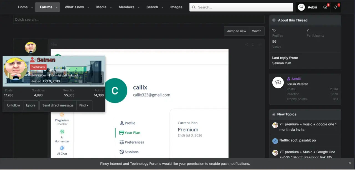Open the Forums tab
The height and width of the screenshot is (170, 355).
46,7
